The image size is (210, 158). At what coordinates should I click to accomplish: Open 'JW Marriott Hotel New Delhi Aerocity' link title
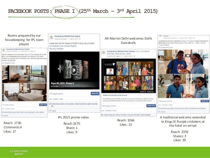tap(115, 95)
